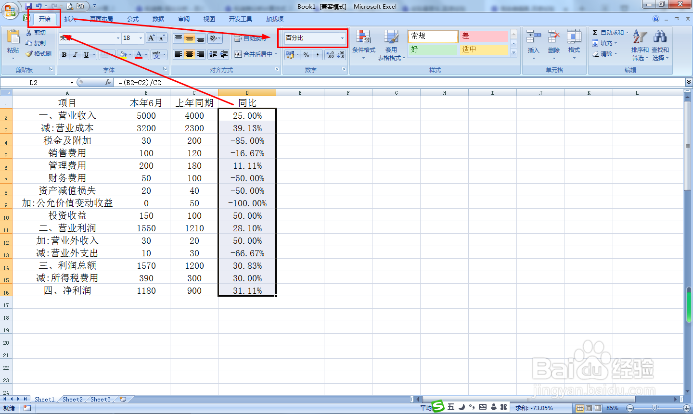Expand the cell styles gallery
693x414 pixels.
[x=513, y=52]
